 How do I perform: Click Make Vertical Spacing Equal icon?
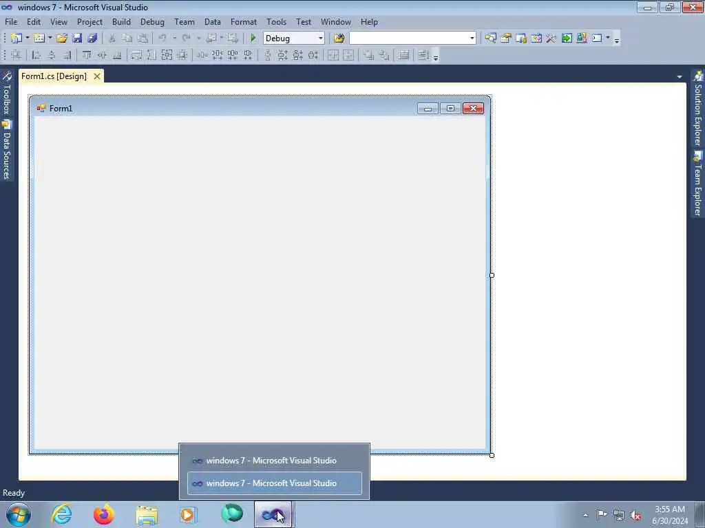tap(268, 55)
